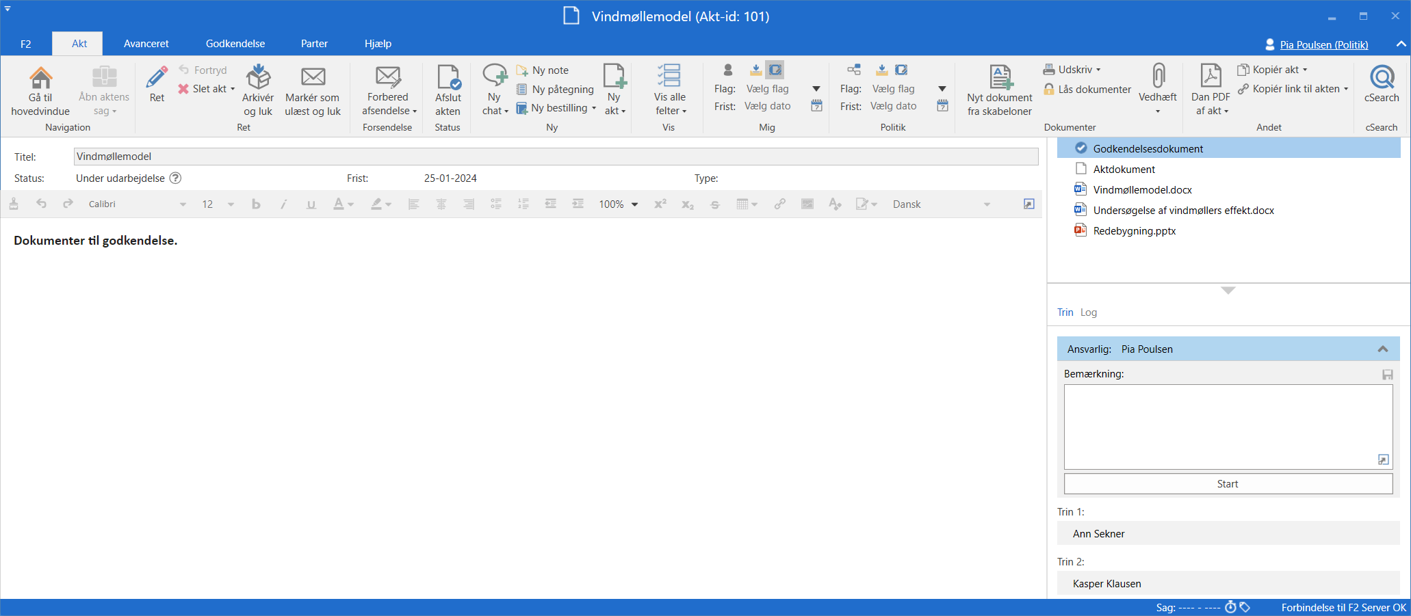Collapse the Ansvarlig Pia Poulsen panel
This screenshot has width=1411, height=616.
pos(1383,349)
